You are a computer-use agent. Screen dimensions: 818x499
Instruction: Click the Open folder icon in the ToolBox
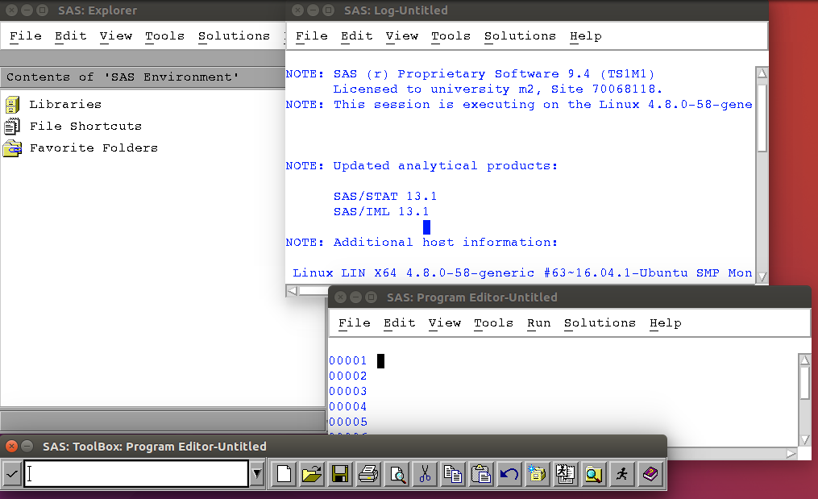[x=312, y=474]
